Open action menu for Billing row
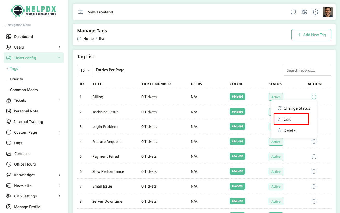 coord(314,97)
